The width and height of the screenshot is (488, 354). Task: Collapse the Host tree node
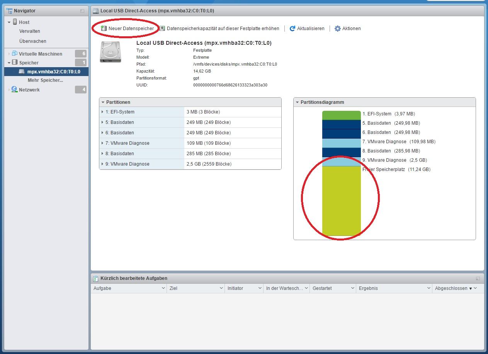coord(9,22)
